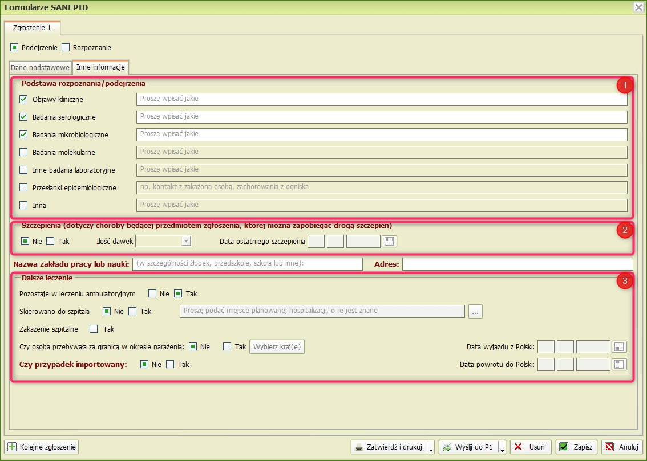Open dropdown arrow beside Zatwierdź i drukuj

tap(431, 448)
